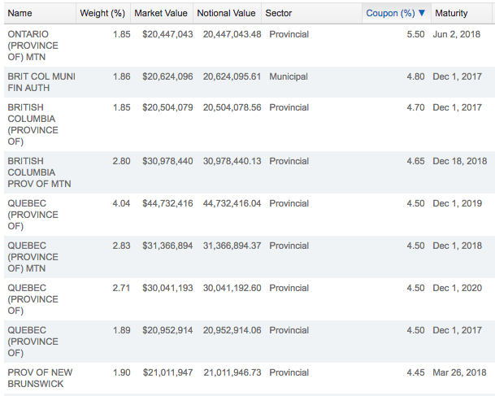Click weight 2.71 cell
Image resolution: width=495 pixels, height=396 pixels.
(122, 288)
